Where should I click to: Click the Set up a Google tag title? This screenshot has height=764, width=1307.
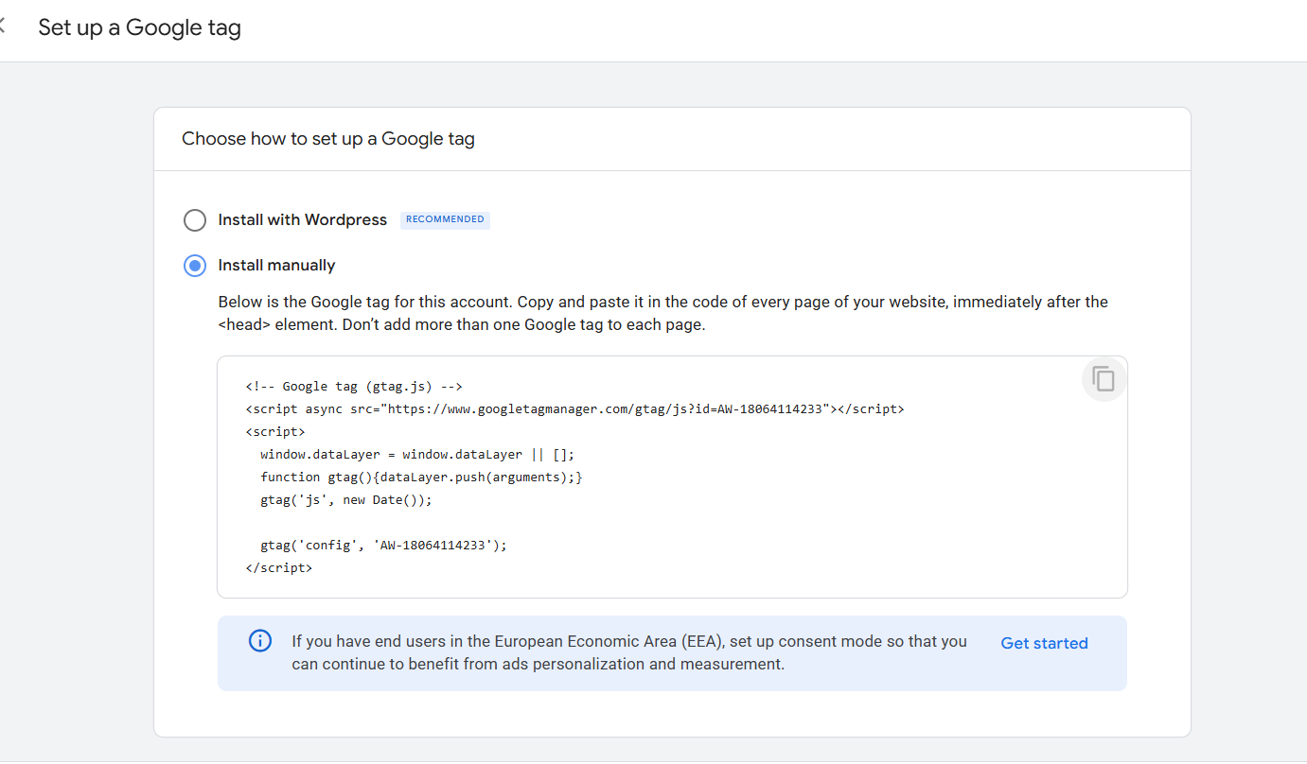point(139,27)
